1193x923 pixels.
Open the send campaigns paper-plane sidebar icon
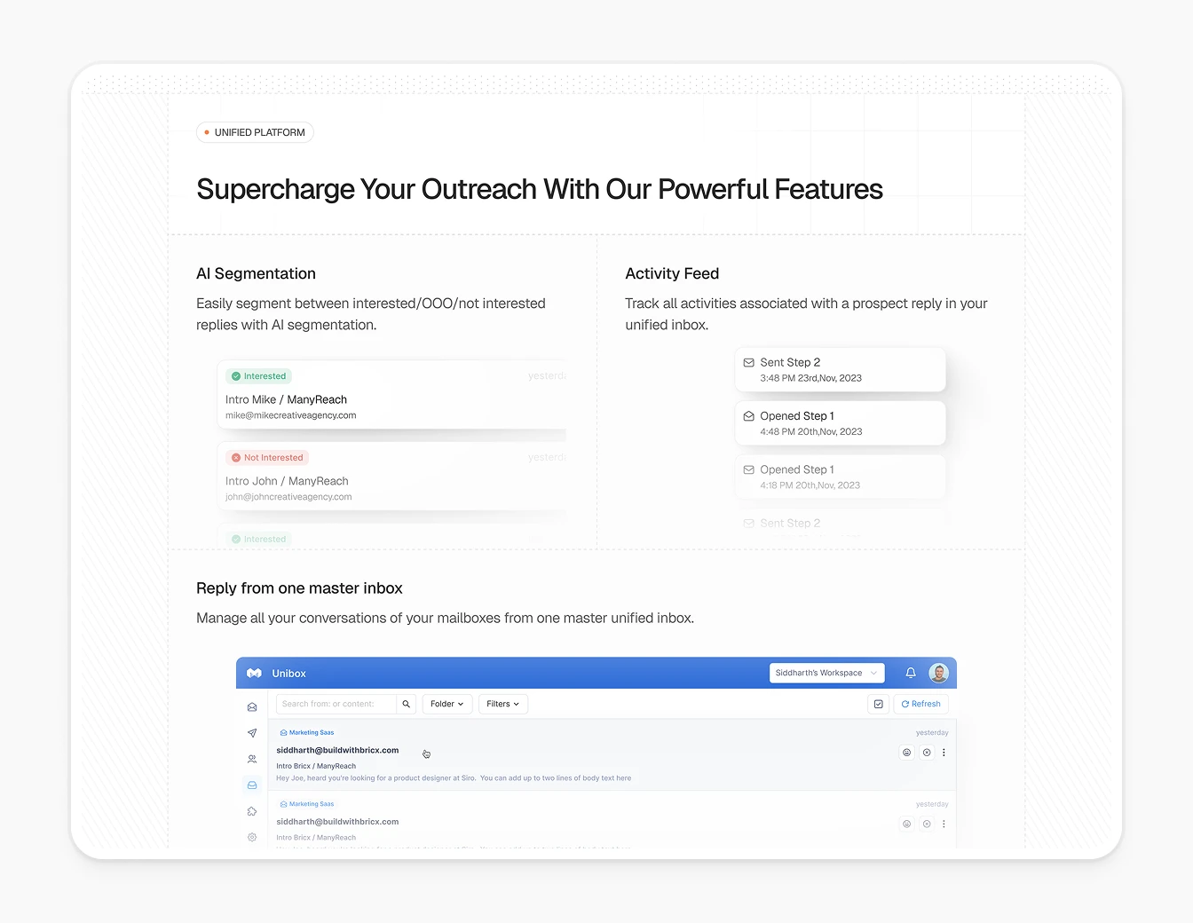click(252, 733)
